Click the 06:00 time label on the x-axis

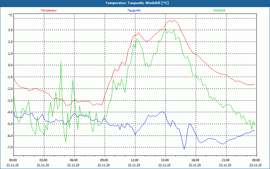click(x=74, y=160)
